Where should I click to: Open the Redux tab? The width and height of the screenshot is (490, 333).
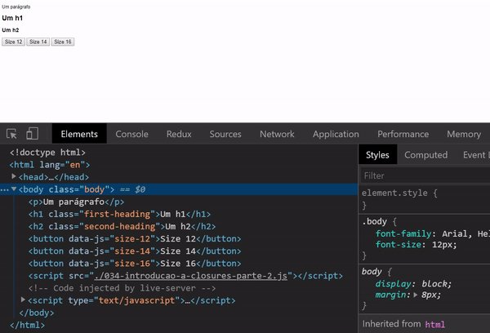179,134
